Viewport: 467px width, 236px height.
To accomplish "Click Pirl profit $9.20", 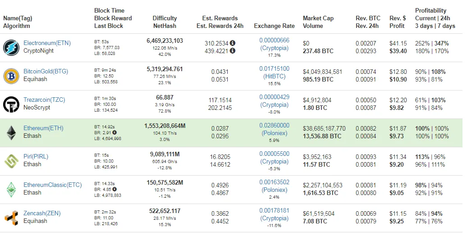I will coord(396,164).
